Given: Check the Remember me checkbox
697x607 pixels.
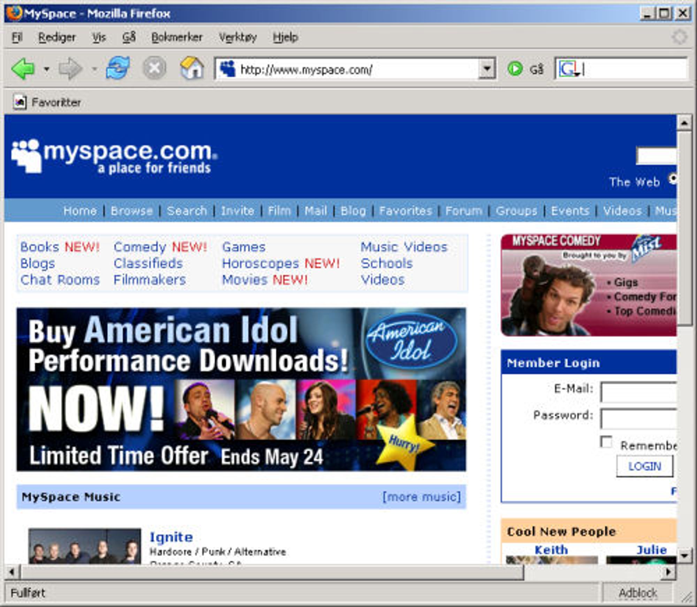Looking at the screenshot, I should point(606,442).
